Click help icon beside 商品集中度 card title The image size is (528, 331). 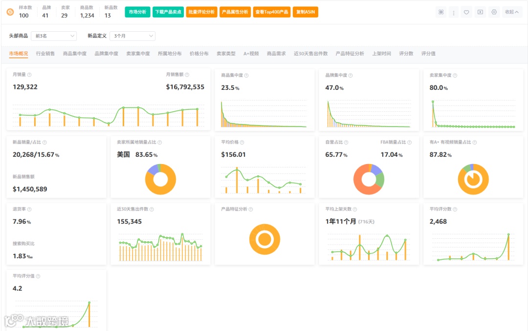coord(246,75)
